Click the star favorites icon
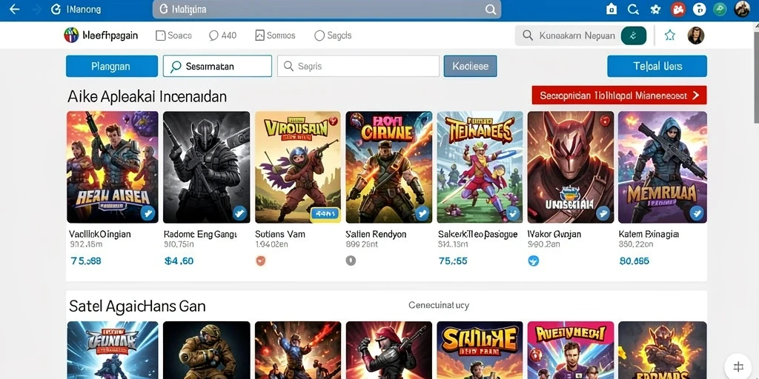This screenshot has width=759, height=379. (x=670, y=35)
